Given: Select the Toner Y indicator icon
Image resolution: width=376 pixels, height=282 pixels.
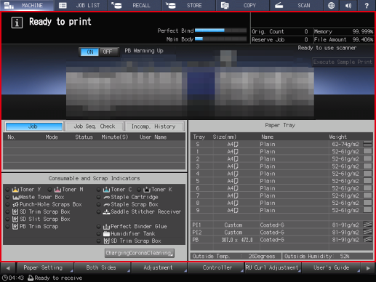Looking at the screenshot, I should pyautogui.click(x=15, y=190).
